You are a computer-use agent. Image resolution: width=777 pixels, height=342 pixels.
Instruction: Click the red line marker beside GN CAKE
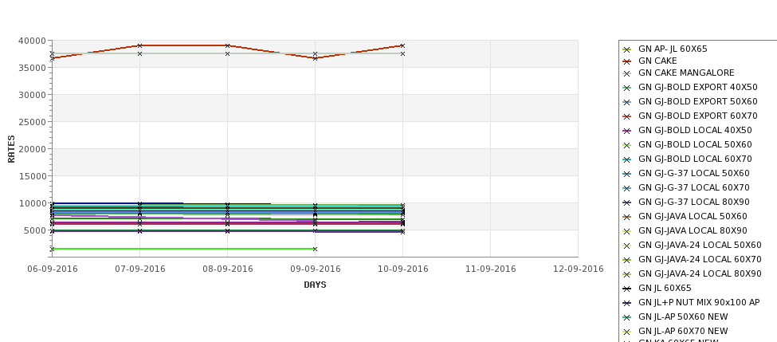coord(626,61)
